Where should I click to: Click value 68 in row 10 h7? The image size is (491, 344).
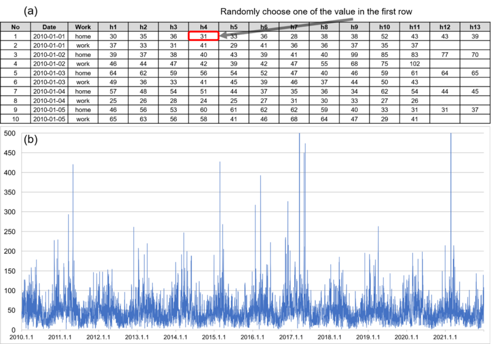tap(294, 119)
